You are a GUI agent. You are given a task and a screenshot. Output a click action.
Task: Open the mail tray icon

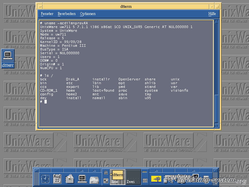(94, 180)
